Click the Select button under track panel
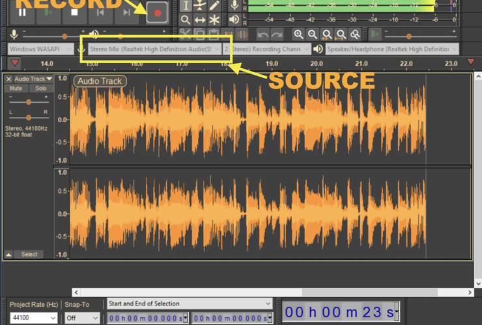The width and height of the screenshot is (482, 325). [x=29, y=254]
